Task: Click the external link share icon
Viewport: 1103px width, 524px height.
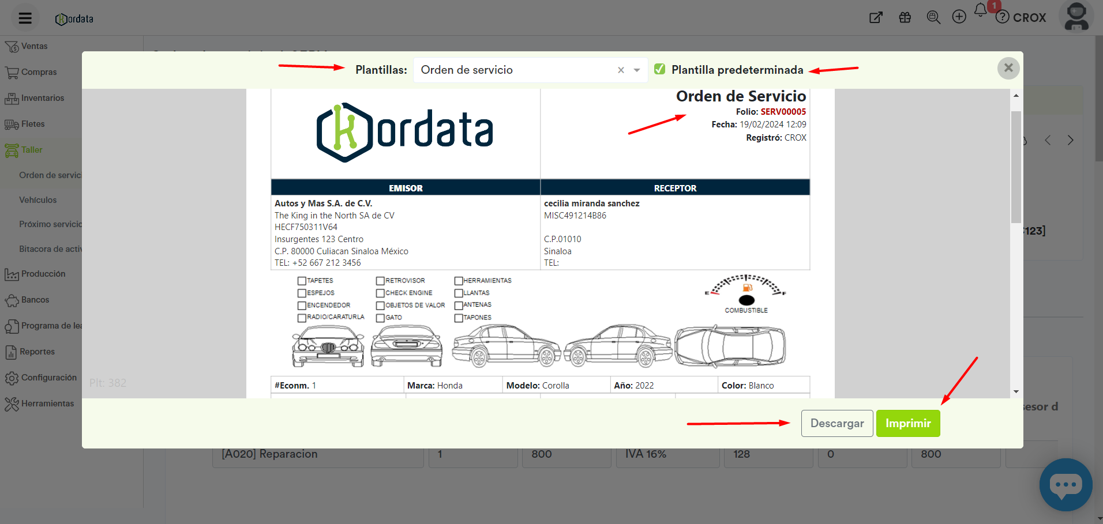Action: pos(876,17)
